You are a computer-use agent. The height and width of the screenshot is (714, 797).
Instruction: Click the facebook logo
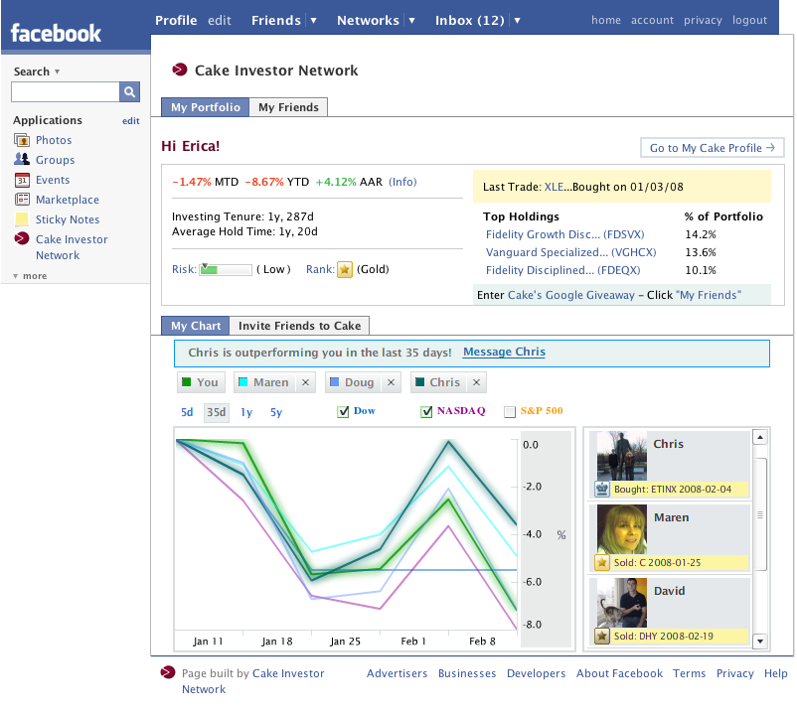56,34
